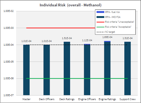Click the green Acceptable criteria line
This screenshot has height=103, width=141.
coord(77,78)
